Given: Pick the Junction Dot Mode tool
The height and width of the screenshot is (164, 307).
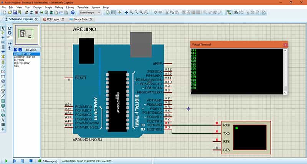Looking at the screenshot, I should pyautogui.click(x=3, y=38).
